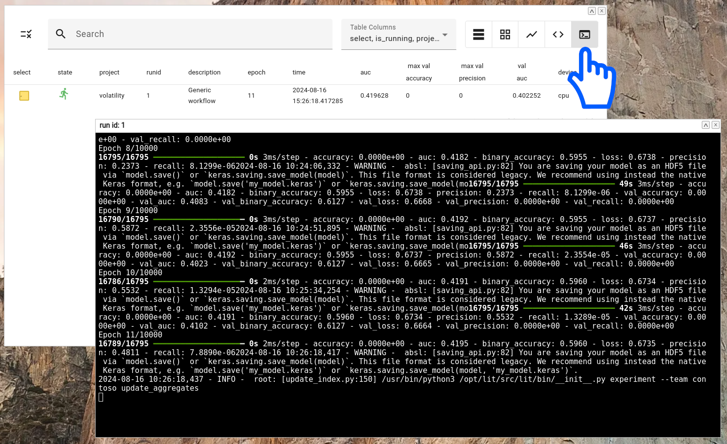The image size is (727, 444).
Task: Sort by the time column header
Action: 299,72
